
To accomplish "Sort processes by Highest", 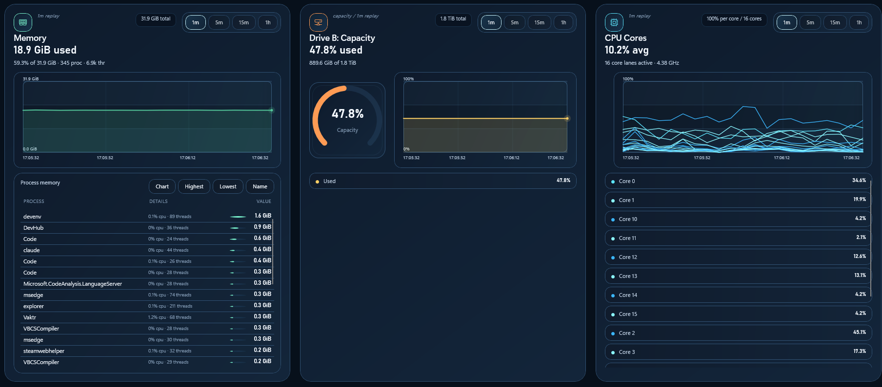I will coord(194,186).
